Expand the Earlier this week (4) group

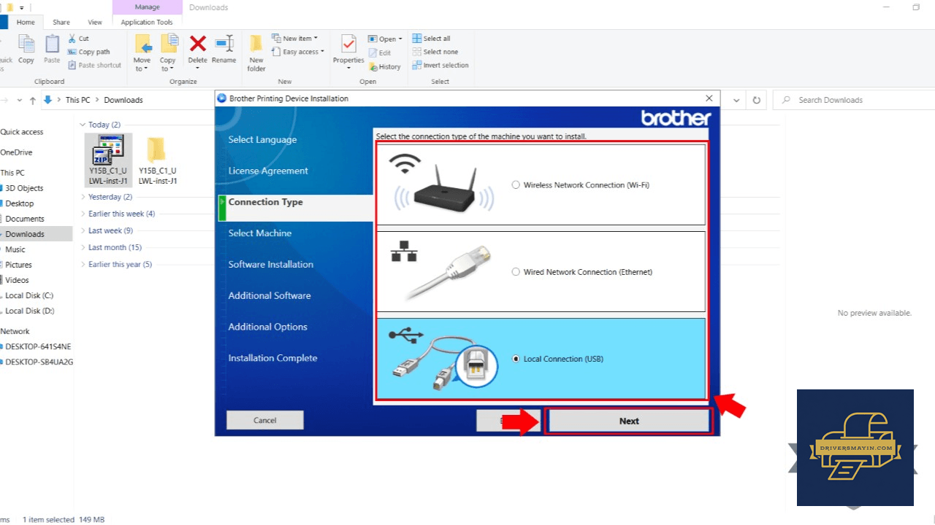pos(83,214)
